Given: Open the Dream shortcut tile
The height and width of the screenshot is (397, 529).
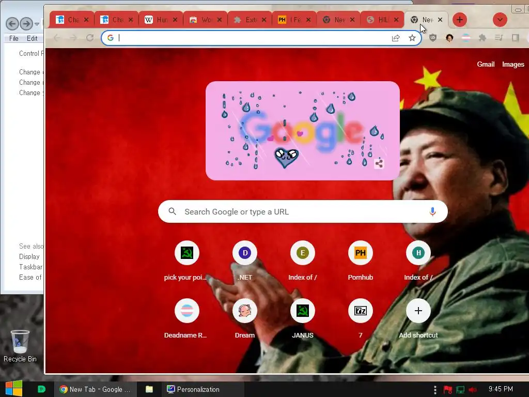Looking at the screenshot, I should (x=245, y=311).
